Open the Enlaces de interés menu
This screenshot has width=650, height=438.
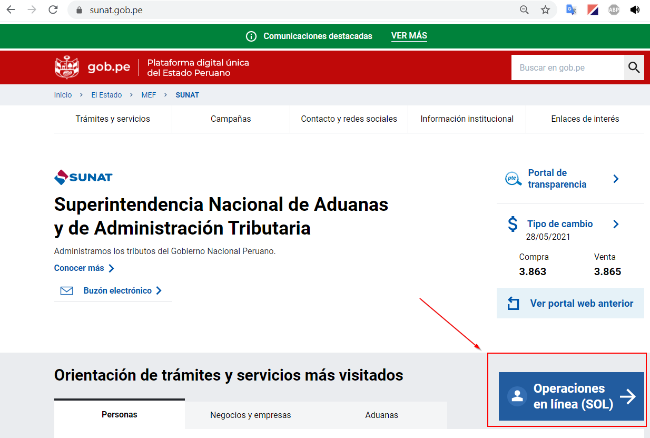click(585, 119)
